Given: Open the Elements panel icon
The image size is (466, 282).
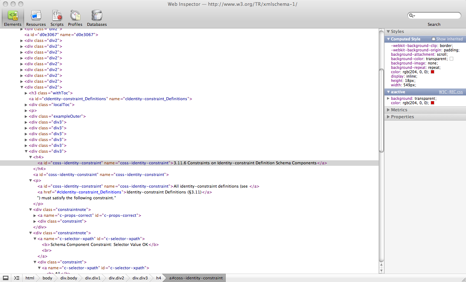Looking at the screenshot, I should [13, 15].
